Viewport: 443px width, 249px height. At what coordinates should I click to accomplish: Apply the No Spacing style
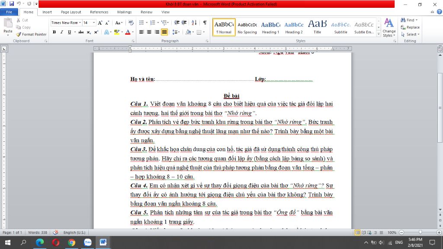[247, 27]
